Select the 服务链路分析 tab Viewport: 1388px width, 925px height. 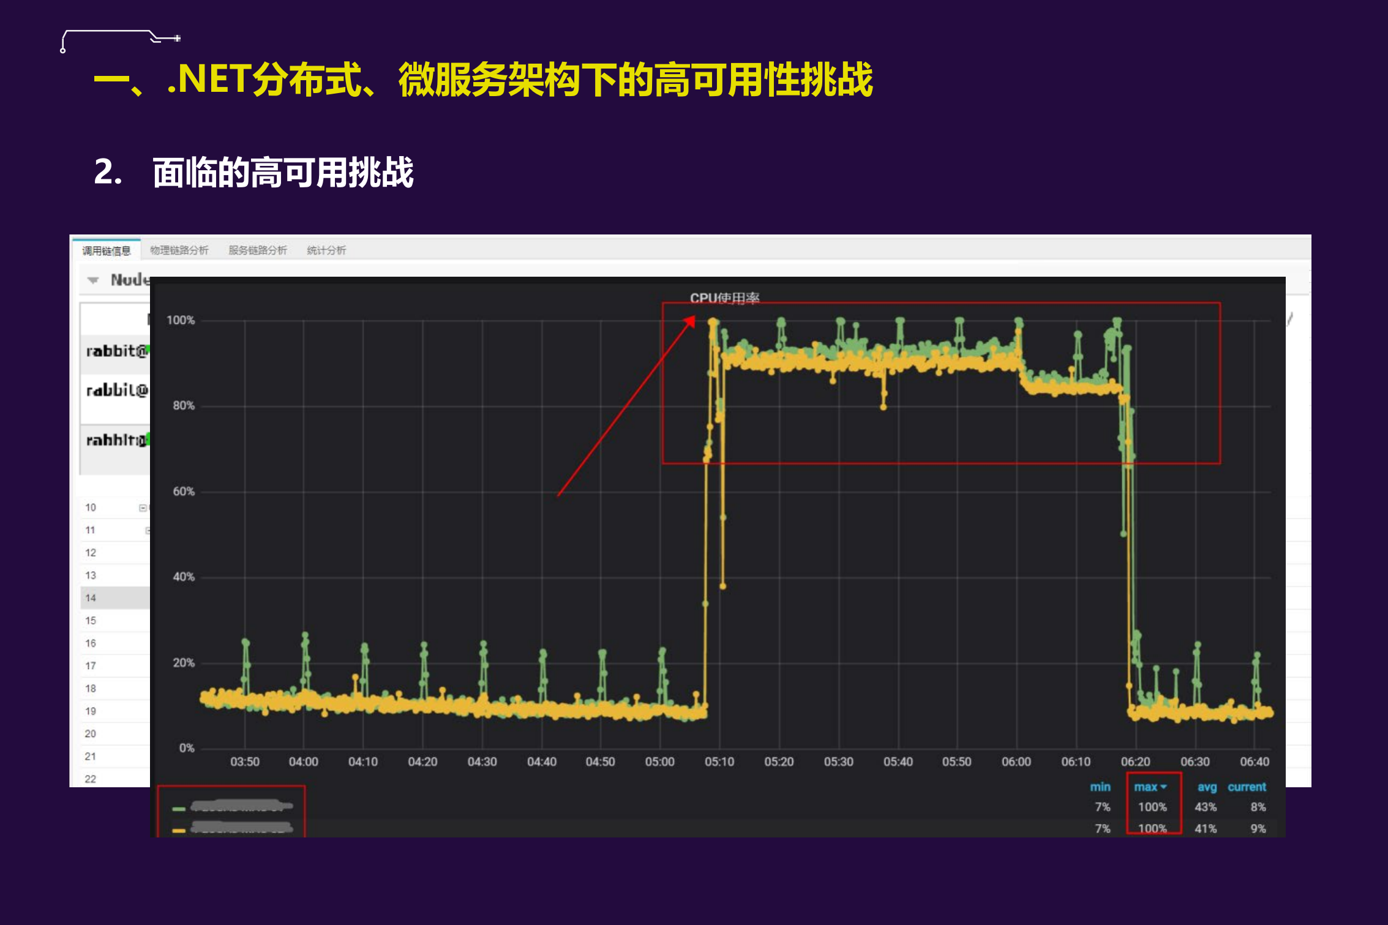258,250
